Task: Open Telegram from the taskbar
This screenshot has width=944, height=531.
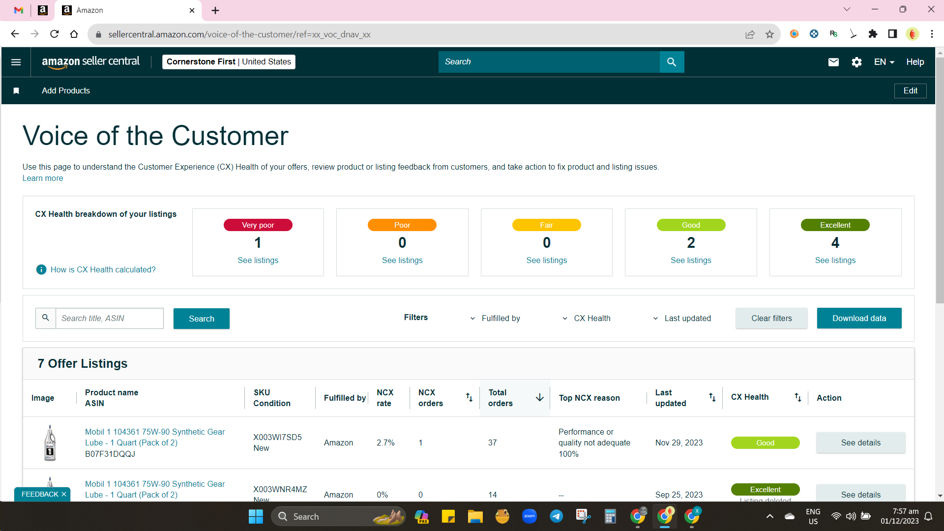Action: coord(557,516)
